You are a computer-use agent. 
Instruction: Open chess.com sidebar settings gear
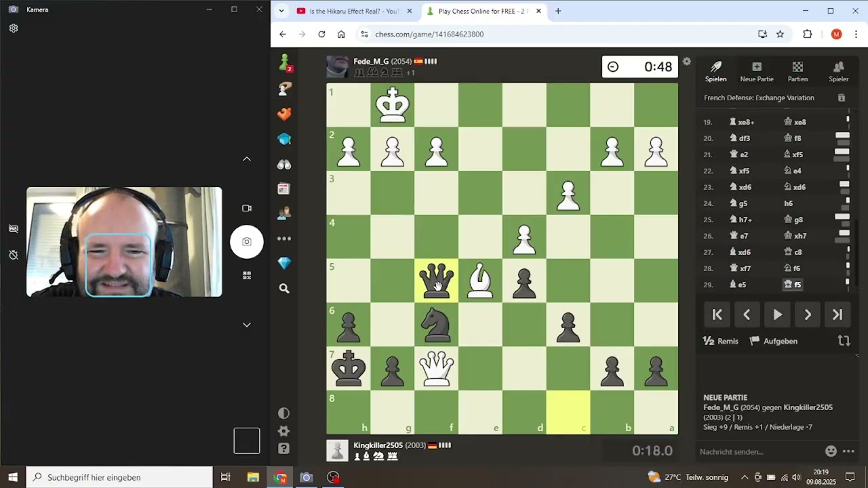(x=284, y=431)
